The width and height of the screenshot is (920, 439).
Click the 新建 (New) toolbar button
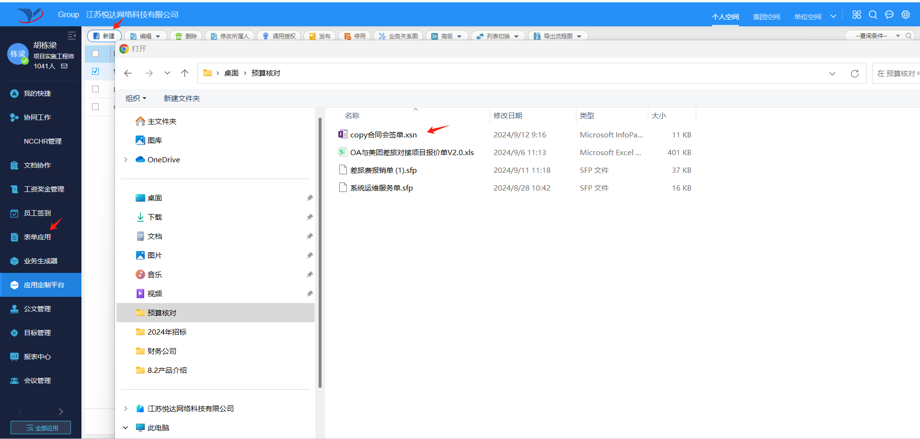point(104,36)
